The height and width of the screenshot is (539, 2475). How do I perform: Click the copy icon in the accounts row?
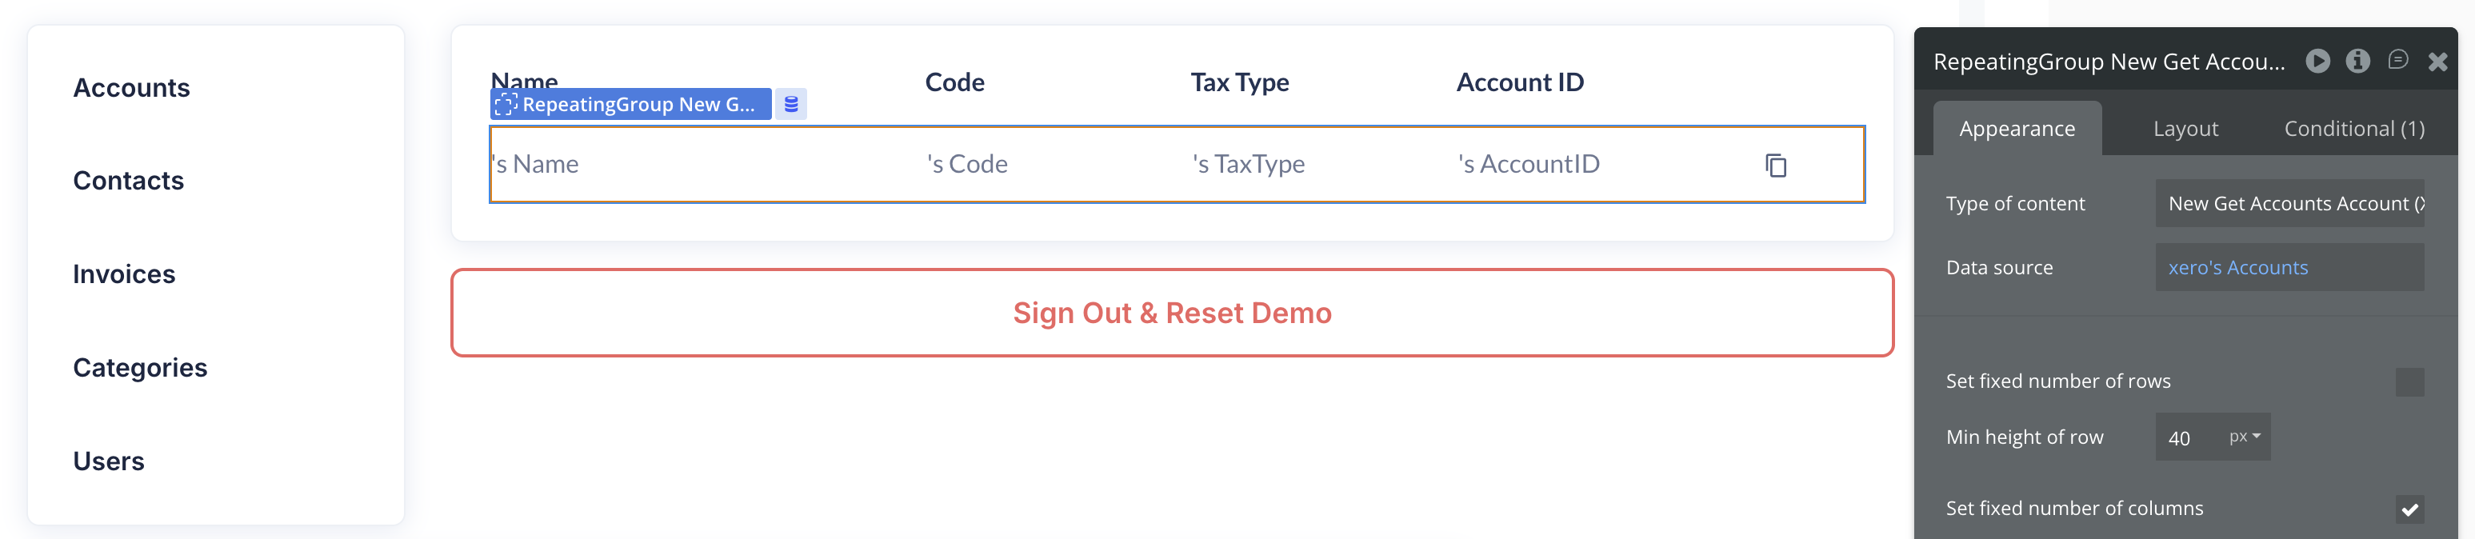(x=1776, y=166)
